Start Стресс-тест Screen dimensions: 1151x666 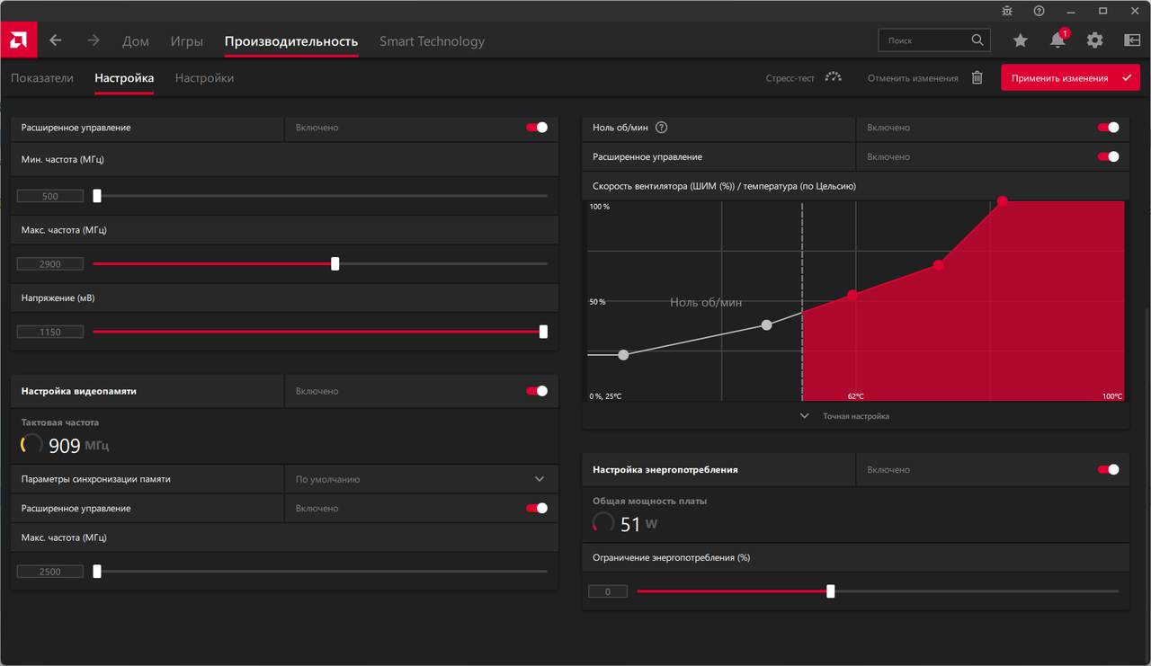(x=790, y=78)
